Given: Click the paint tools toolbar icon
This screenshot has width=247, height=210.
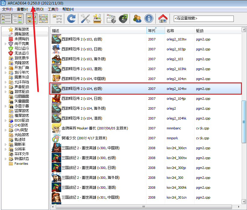Looking at the screenshot, I should pos(97,19).
